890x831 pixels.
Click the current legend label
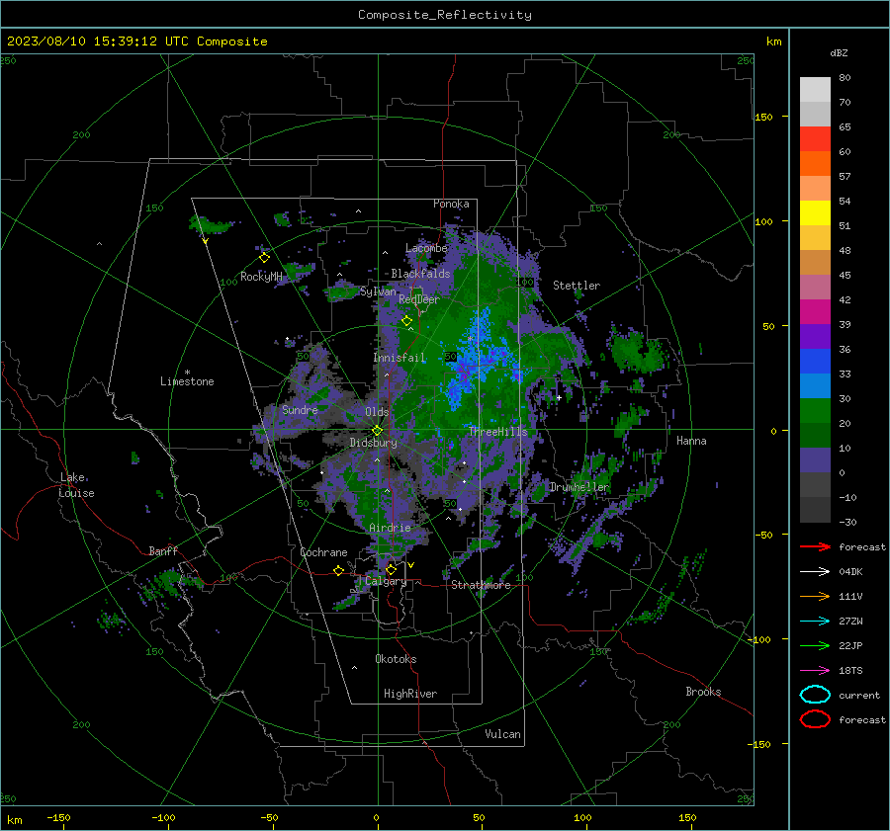(x=859, y=695)
